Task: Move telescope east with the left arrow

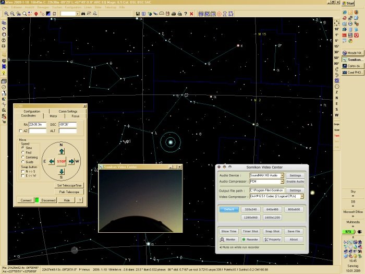Action: click(x=52, y=161)
